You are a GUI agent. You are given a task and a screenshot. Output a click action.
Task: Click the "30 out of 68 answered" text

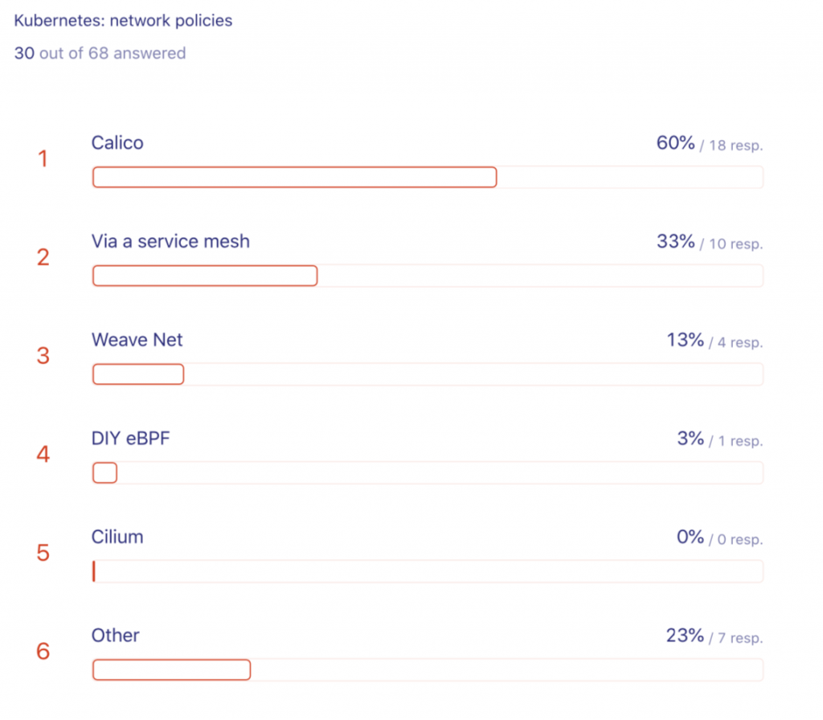pyautogui.click(x=100, y=54)
